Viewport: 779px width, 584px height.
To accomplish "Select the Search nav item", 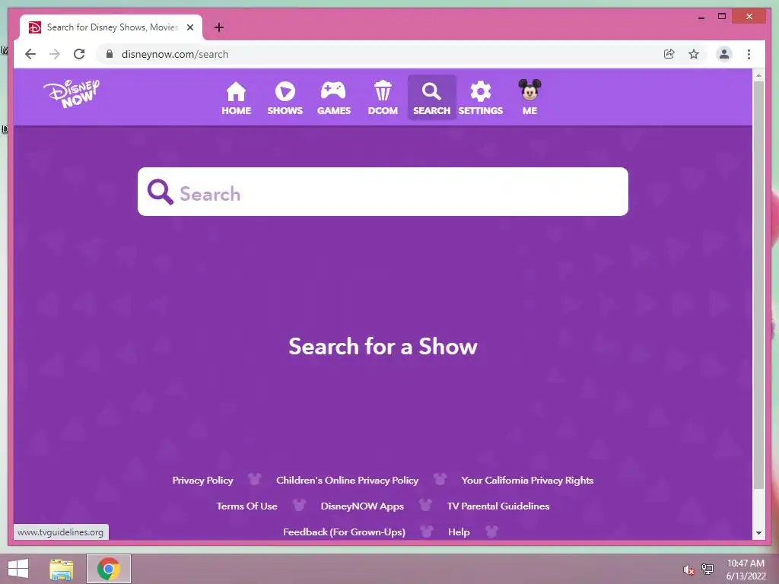I will tap(432, 98).
